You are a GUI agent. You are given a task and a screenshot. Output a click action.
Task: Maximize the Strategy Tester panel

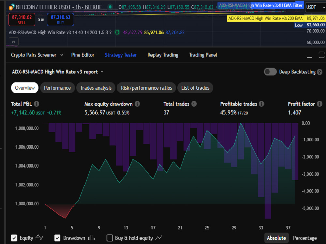(321, 55)
